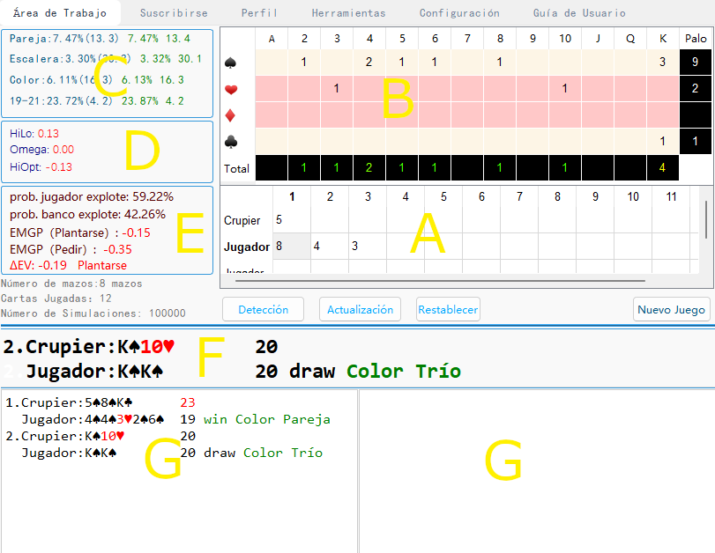Click the vertical scrollbar of the hands table
715x553 pixels.
[705, 220]
